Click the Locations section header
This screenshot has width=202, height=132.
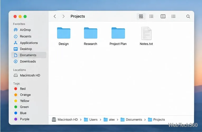[20, 70]
